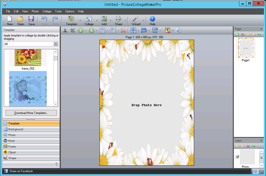266x176 pixels.
Task: Select the crop tool icon
Action: (x=73, y=31)
